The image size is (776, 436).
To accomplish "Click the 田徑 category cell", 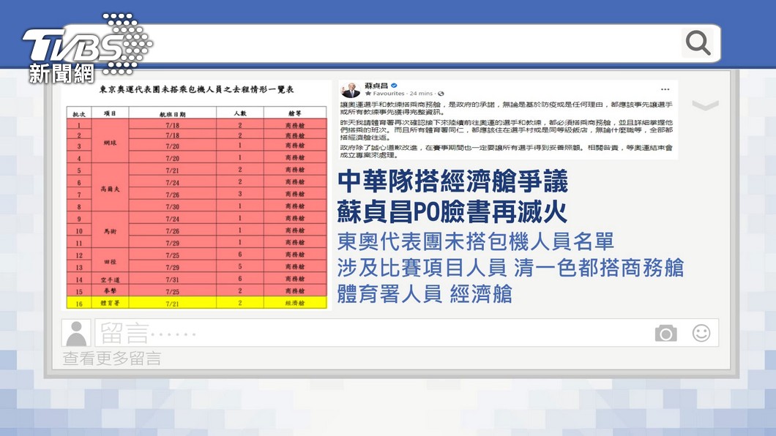I will (x=110, y=261).
